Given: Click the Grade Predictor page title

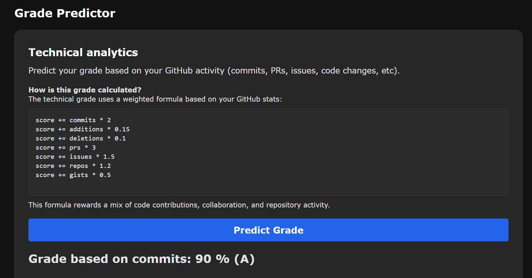Looking at the screenshot, I should tap(65, 13).
